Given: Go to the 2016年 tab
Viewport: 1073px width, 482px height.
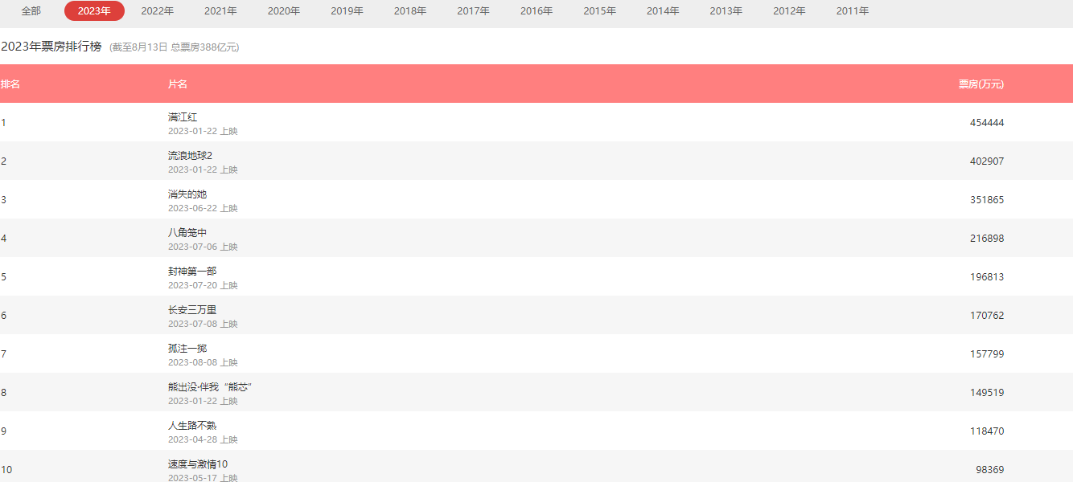Looking at the screenshot, I should coord(536,11).
